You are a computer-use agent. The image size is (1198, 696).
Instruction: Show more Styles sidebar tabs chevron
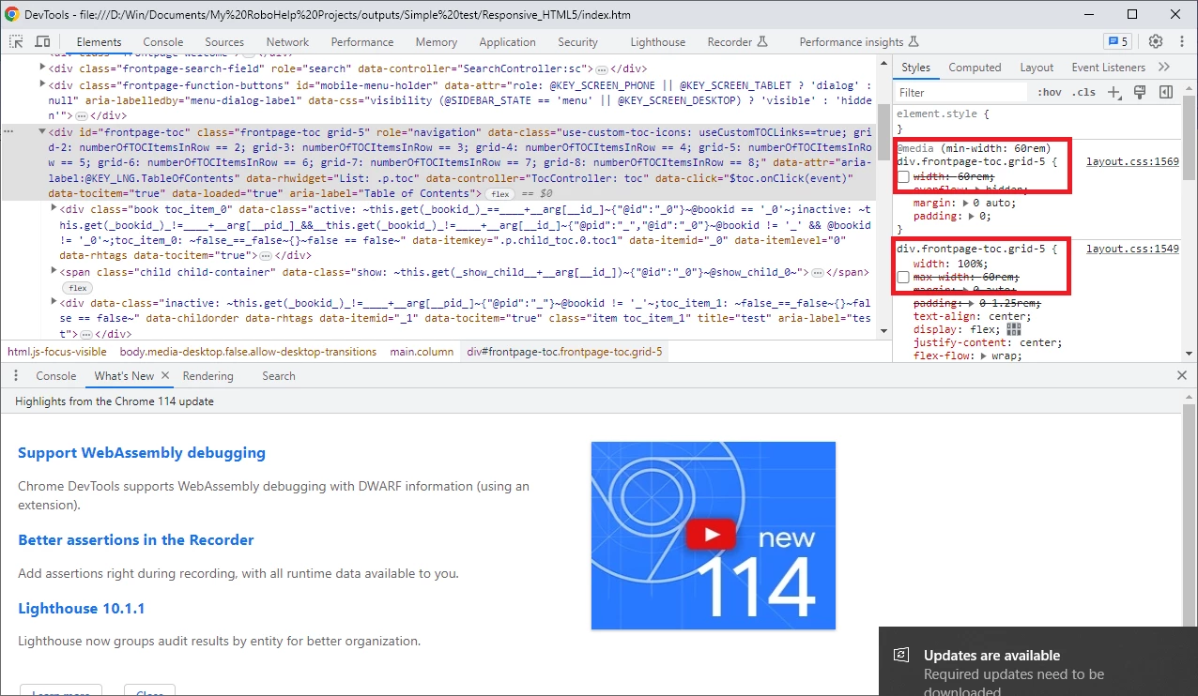[x=1164, y=67]
